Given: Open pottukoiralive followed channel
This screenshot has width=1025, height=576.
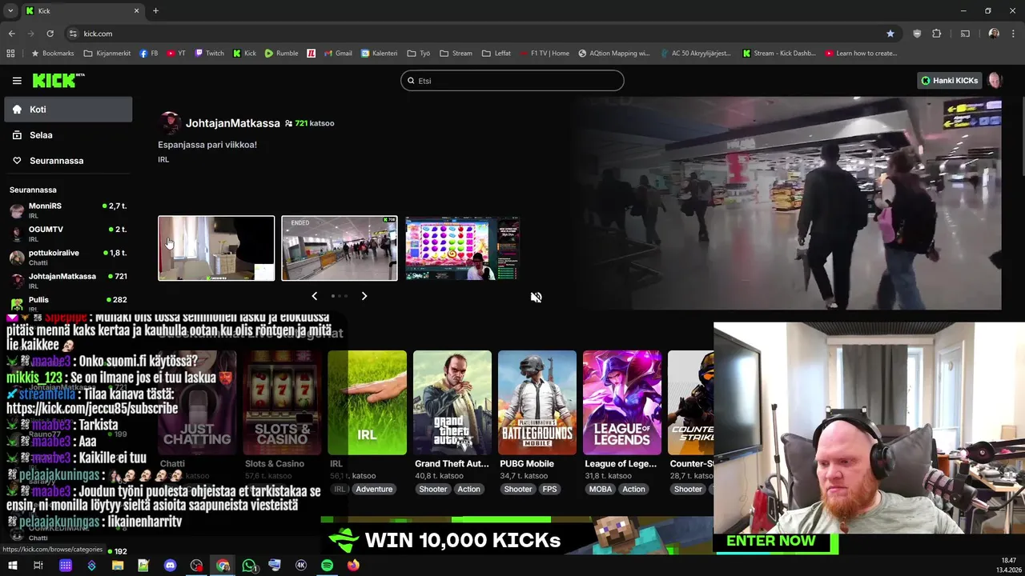Looking at the screenshot, I should (68, 257).
